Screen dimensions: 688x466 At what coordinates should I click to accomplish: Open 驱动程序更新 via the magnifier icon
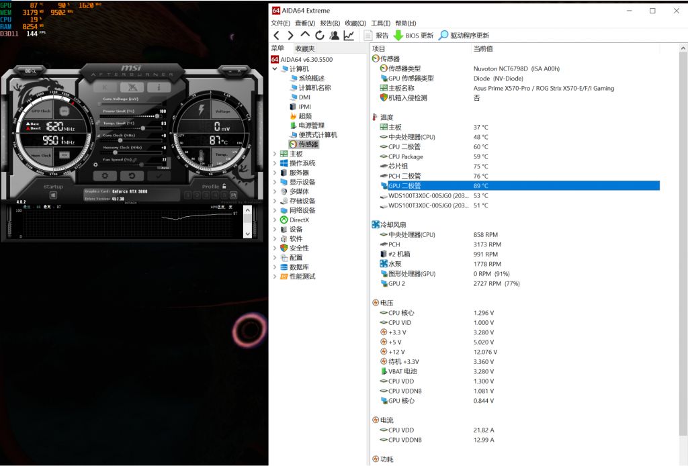click(x=444, y=35)
